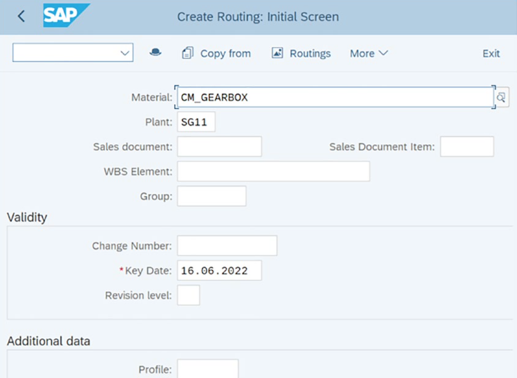Click the copy documents icon beside Copy from
Viewport: 517px width, 378px height.
[188, 53]
